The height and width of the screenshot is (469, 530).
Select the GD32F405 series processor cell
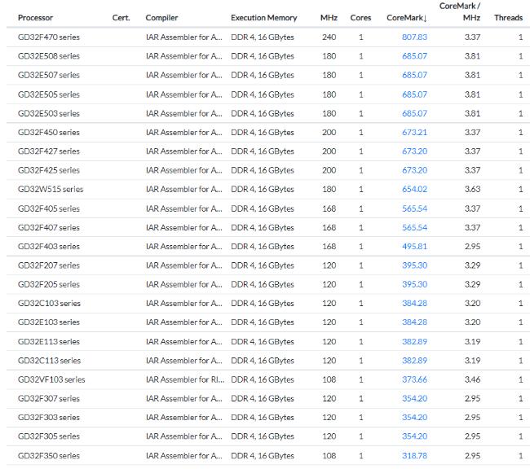(x=49, y=208)
